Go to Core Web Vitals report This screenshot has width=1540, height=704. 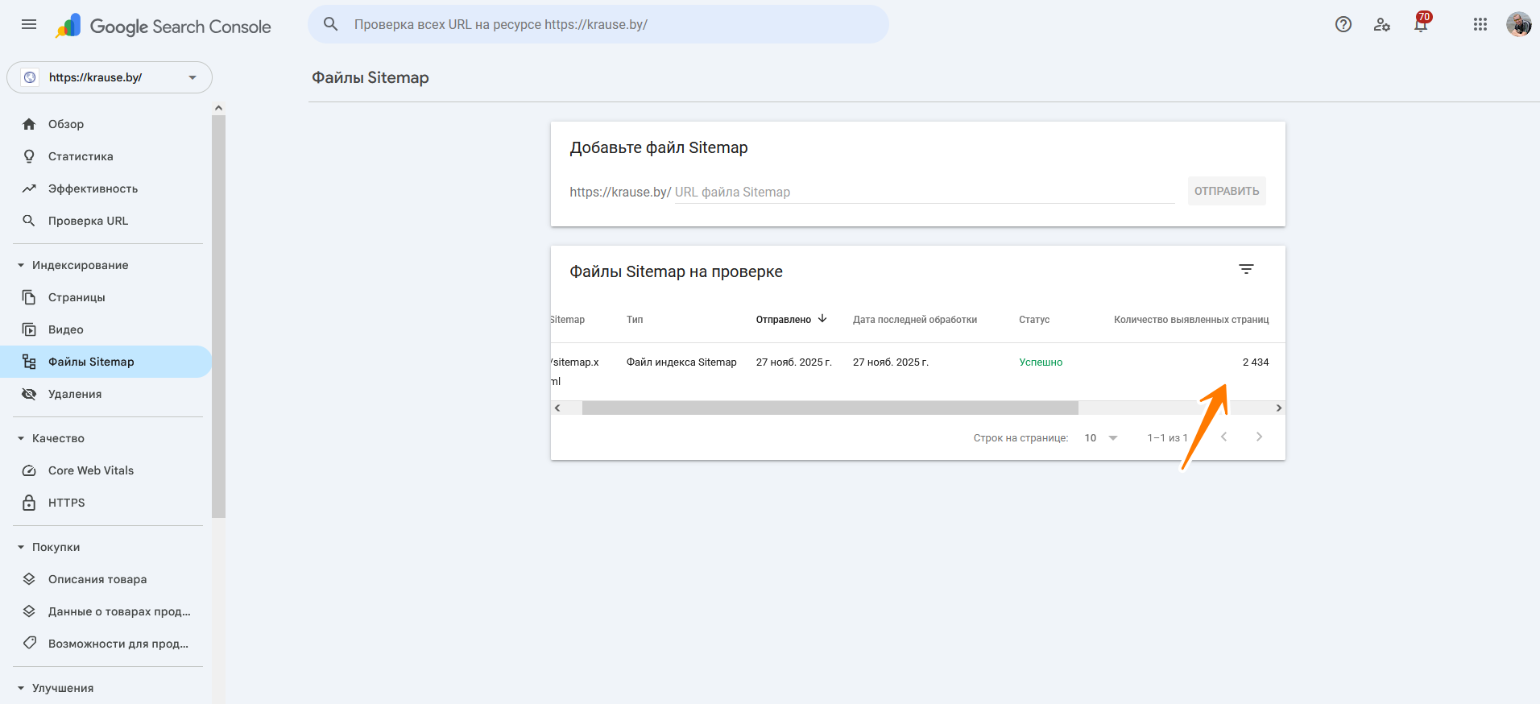pyautogui.click(x=91, y=470)
